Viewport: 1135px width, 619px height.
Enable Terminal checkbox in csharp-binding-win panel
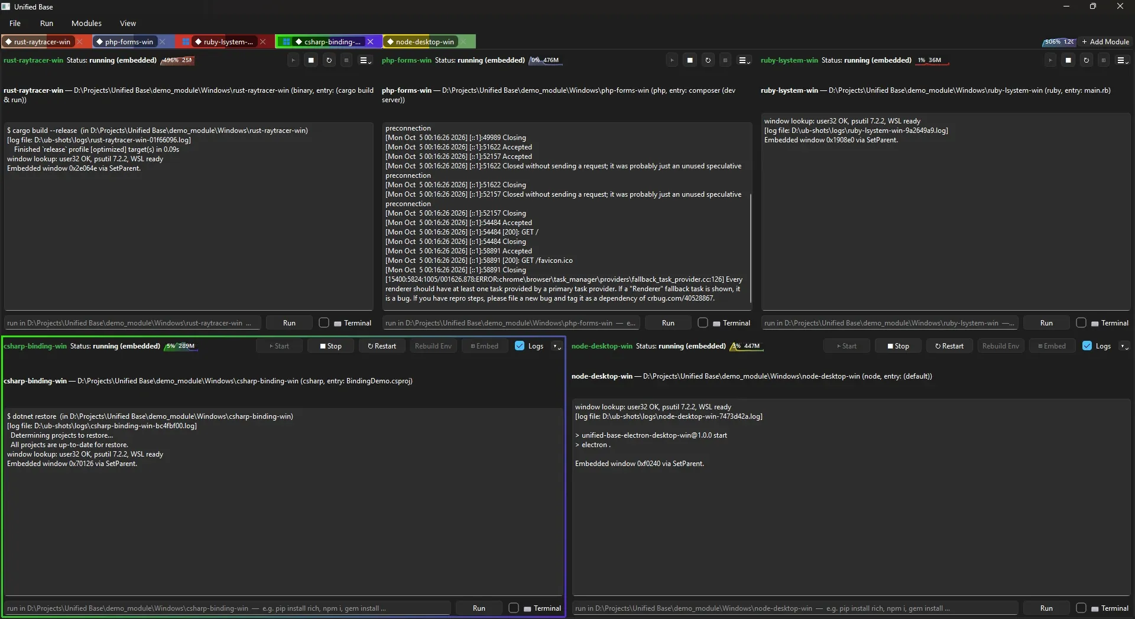point(514,608)
